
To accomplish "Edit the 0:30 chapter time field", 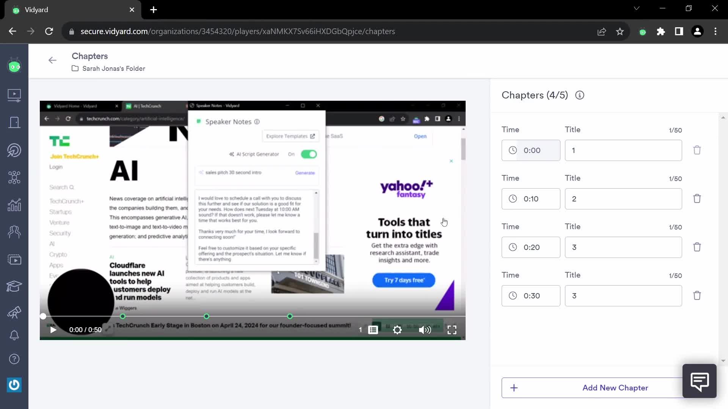I will 531,296.
